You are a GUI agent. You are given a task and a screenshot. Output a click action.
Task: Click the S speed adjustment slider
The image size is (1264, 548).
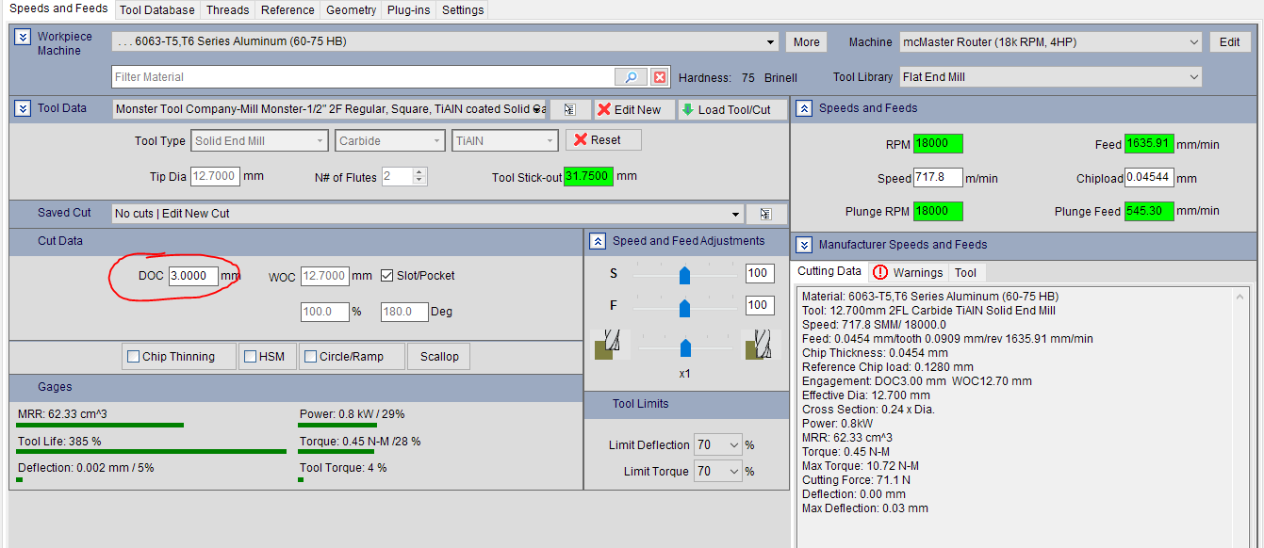pos(685,275)
